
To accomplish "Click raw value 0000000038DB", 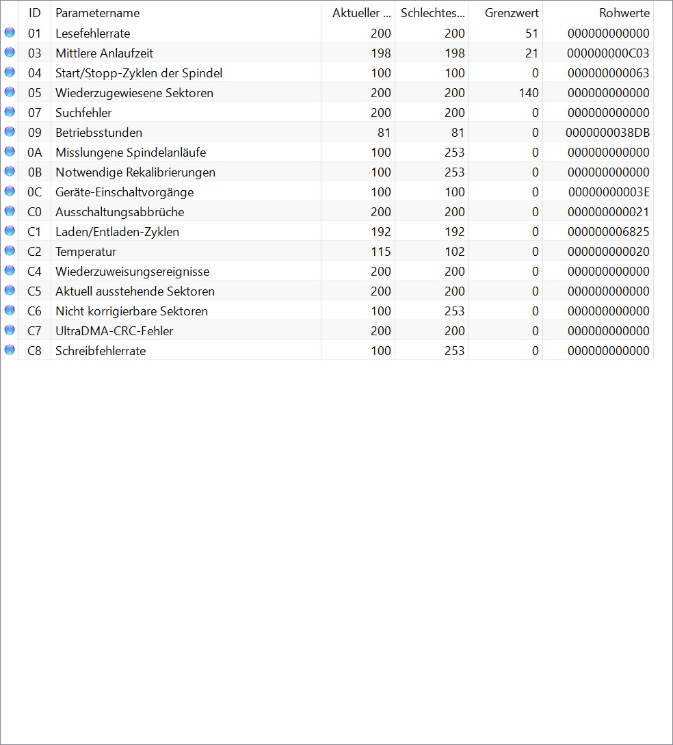I will [607, 133].
